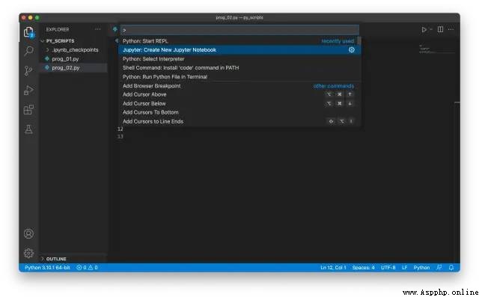Screen dimensions: 479x297
Task: Change end of line sequence LF
Action: click(404, 267)
